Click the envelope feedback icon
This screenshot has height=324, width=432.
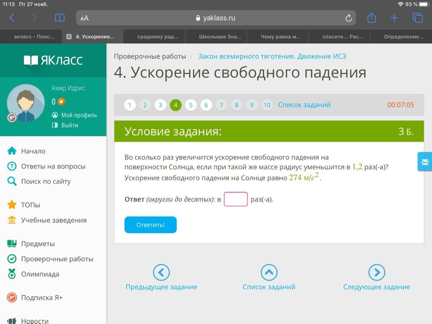pos(425,162)
